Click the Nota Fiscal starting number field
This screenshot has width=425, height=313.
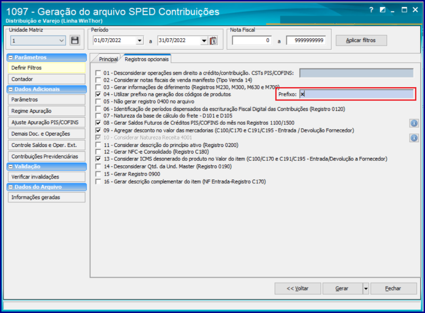(252, 40)
